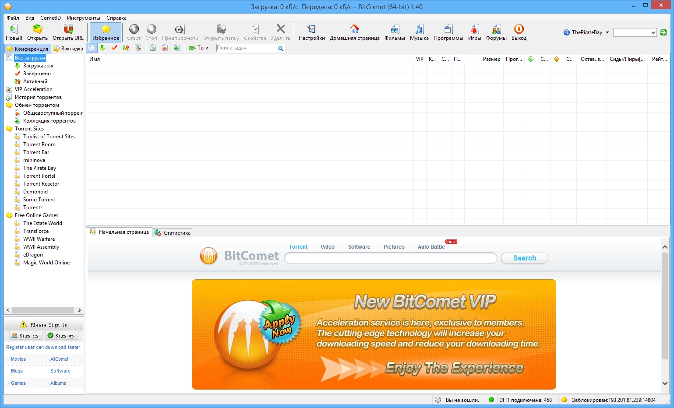This screenshot has width=674, height=408.
Task: Click the VIP acceleration lightning filter icon
Action: pyautogui.click(x=138, y=48)
